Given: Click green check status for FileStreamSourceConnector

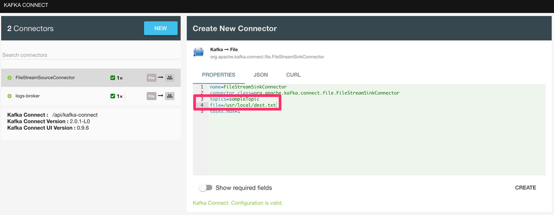Looking at the screenshot, I should [x=113, y=78].
